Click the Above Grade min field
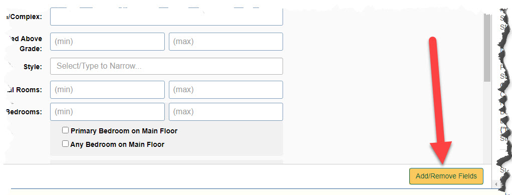The image size is (512, 195). [x=107, y=42]
